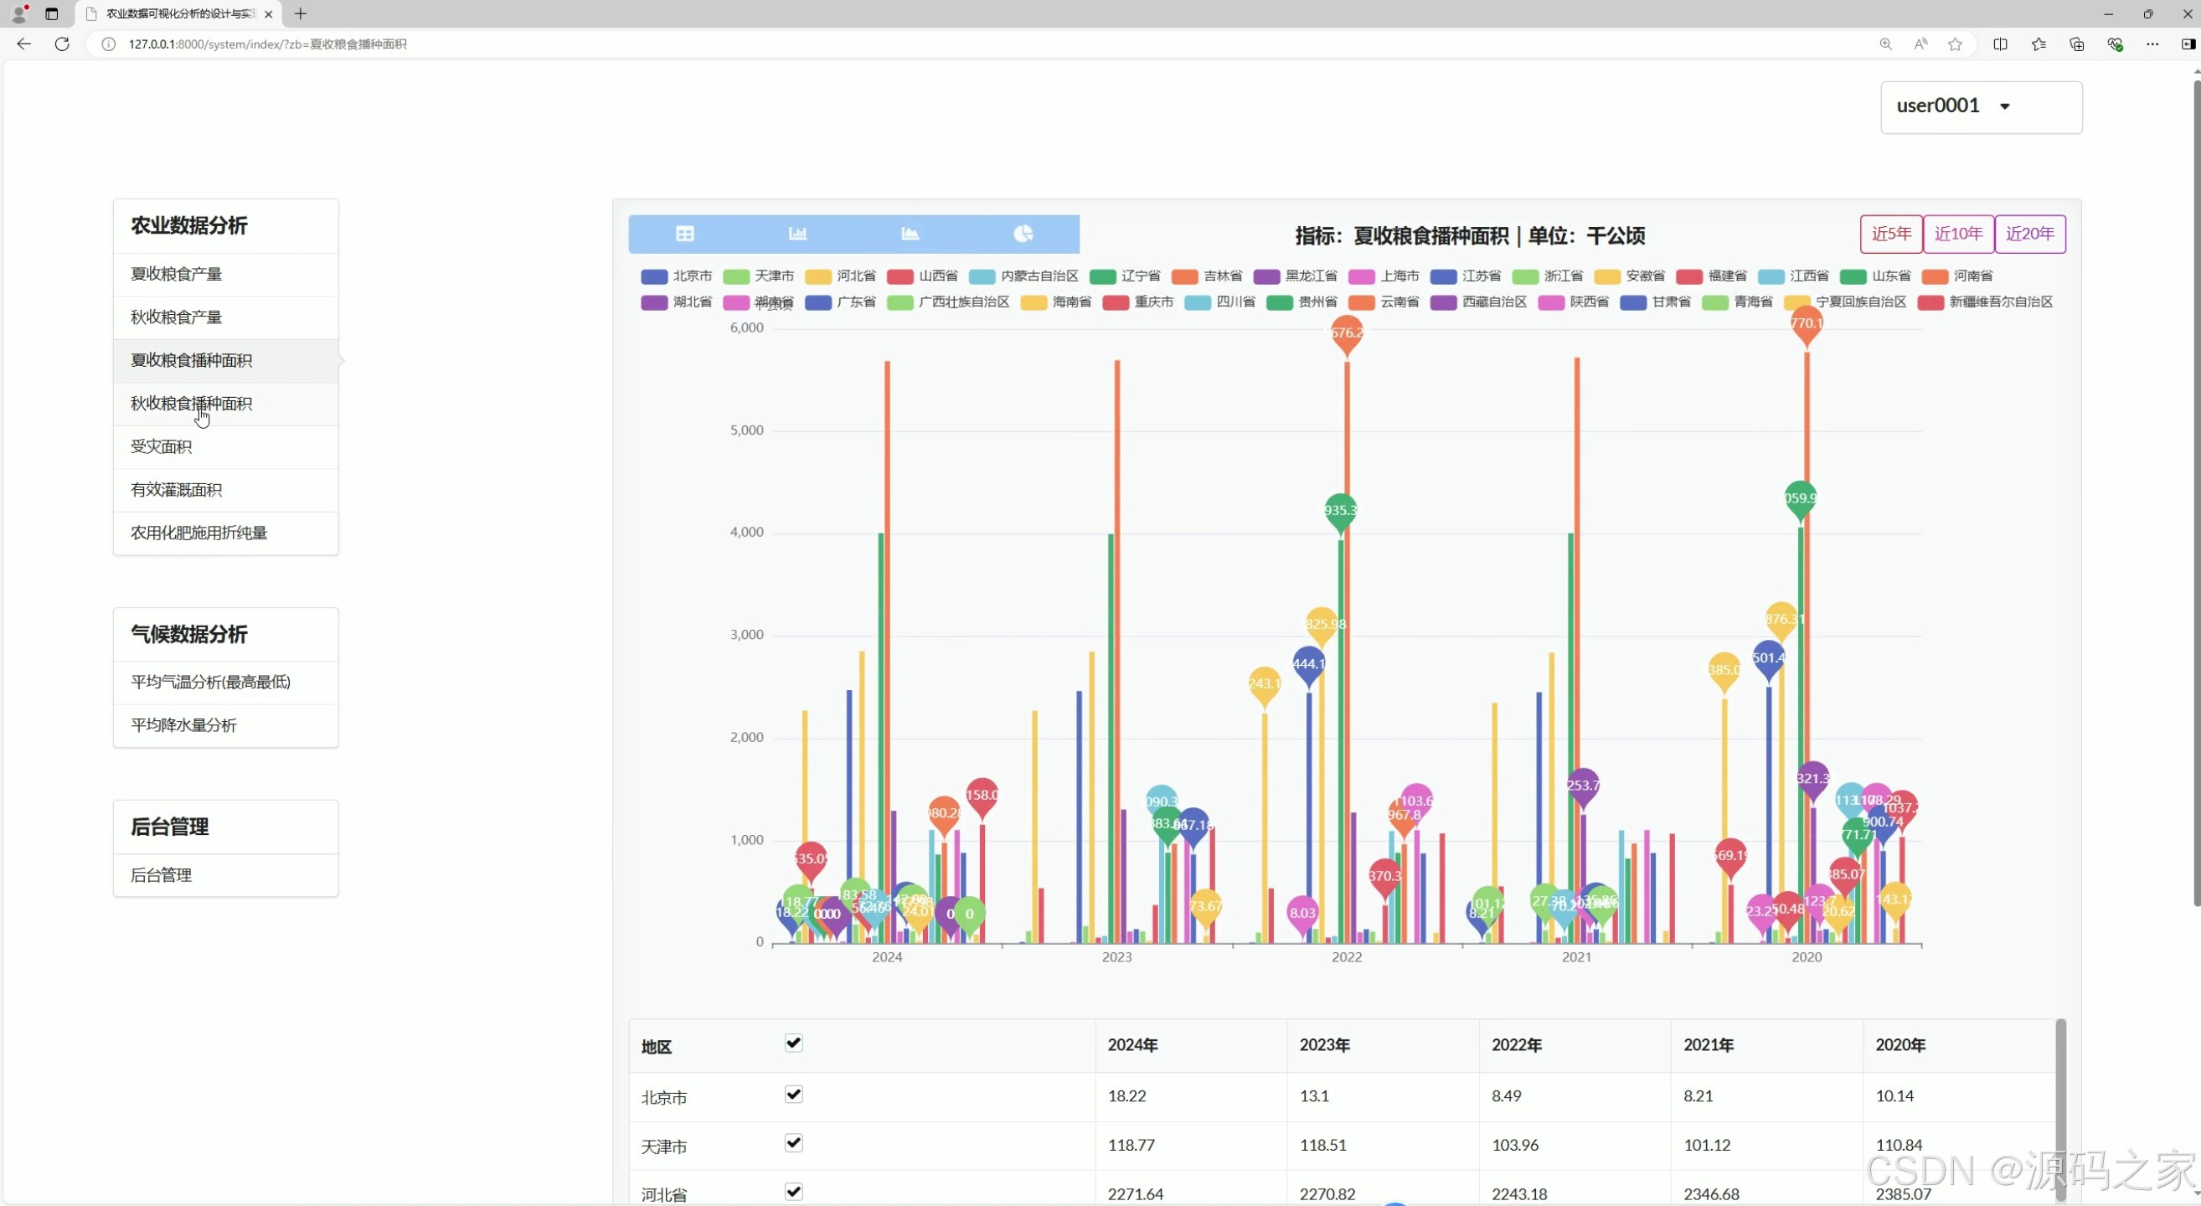Screen dimensions: 2201x1206
Task: Click the 近10年 button
Action: click(1958, 234)
